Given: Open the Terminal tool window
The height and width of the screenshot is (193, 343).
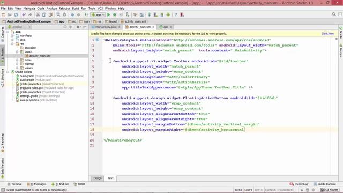Looking at the screenshot, I should (x=14, y=184).
